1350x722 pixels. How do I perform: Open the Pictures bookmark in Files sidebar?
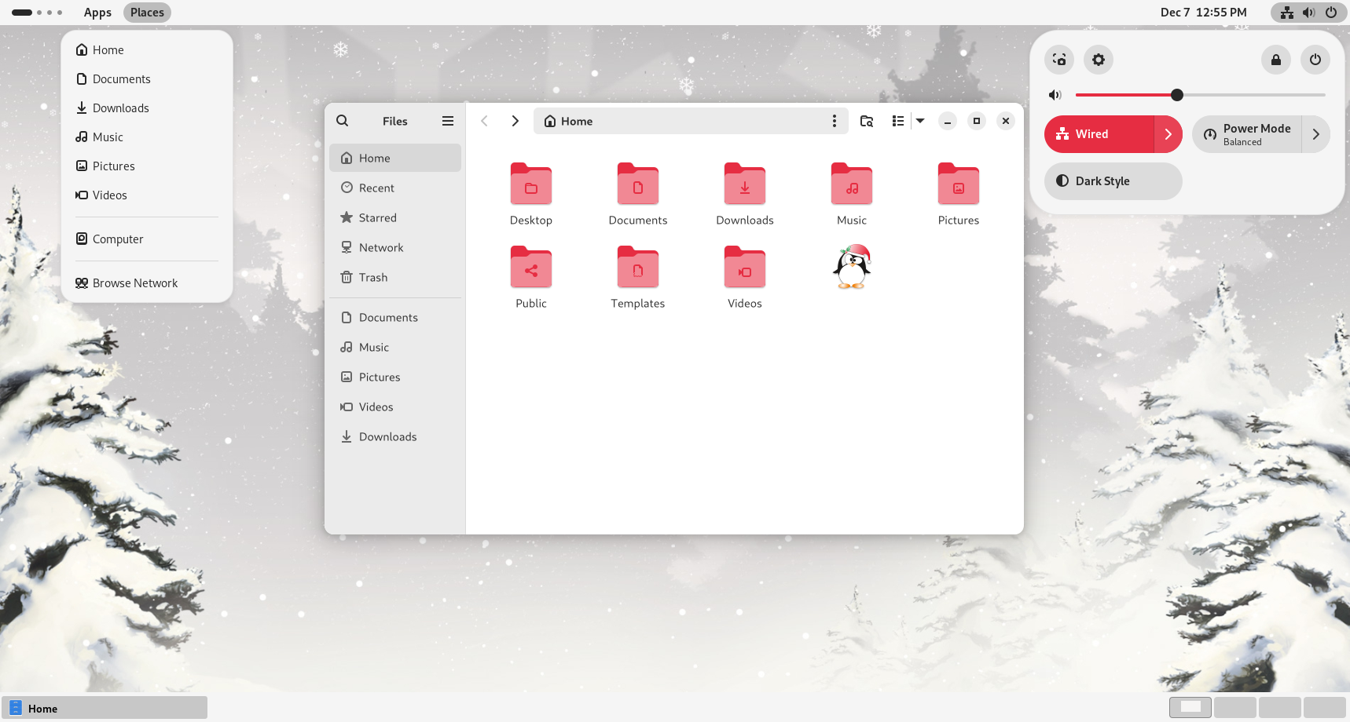tap(395, 377)
